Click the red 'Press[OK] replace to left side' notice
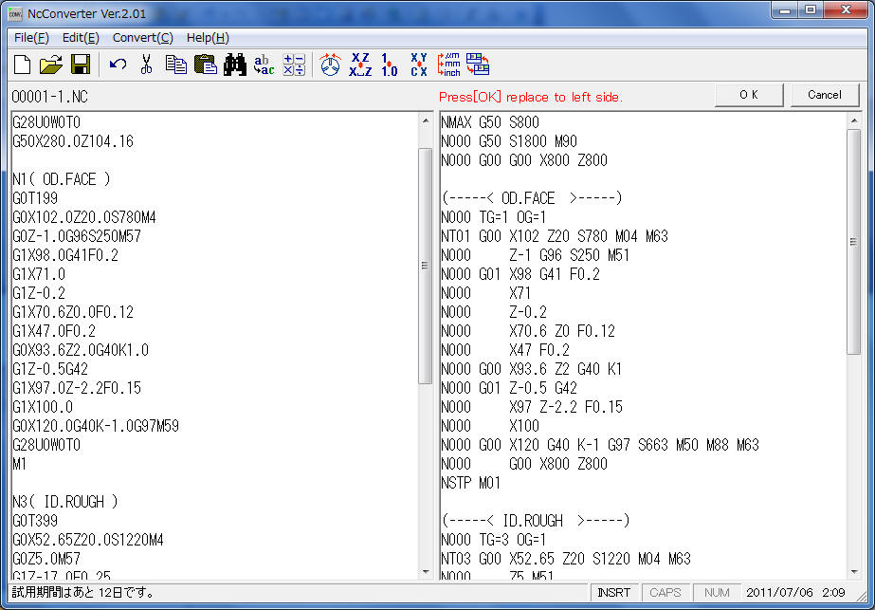This screenshot has height=610, width=875. pos(531,97)
